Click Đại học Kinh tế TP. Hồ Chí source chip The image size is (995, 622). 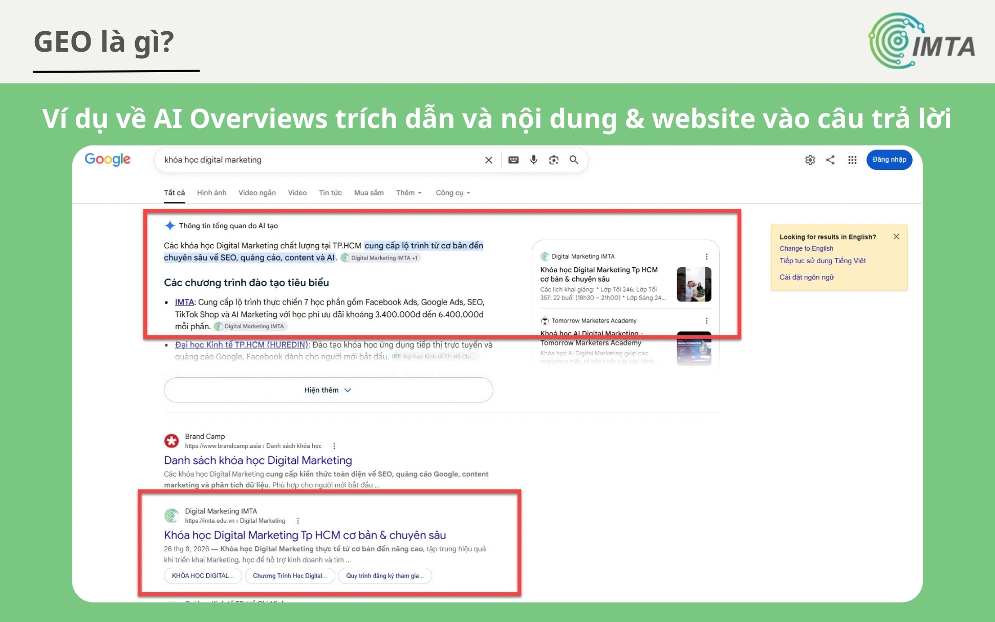435,356
